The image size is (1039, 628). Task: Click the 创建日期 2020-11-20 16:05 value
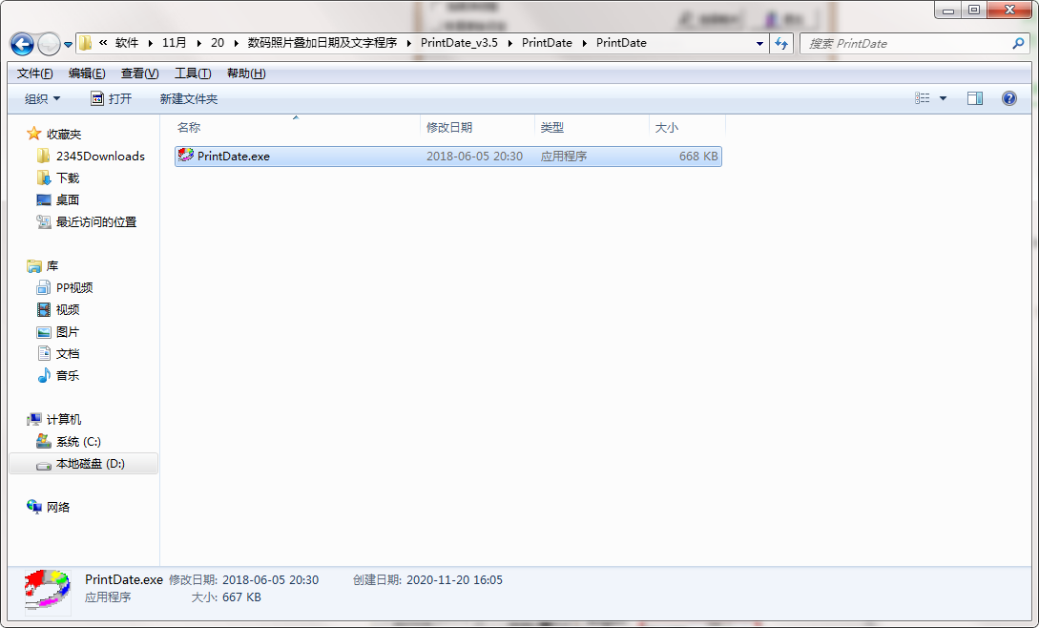(x=454, y=579)
